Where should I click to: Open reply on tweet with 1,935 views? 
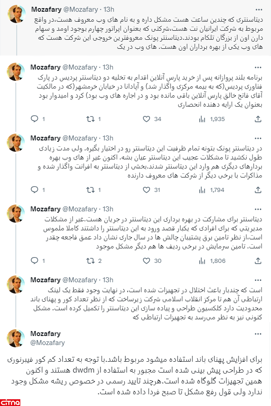point(34,119)
